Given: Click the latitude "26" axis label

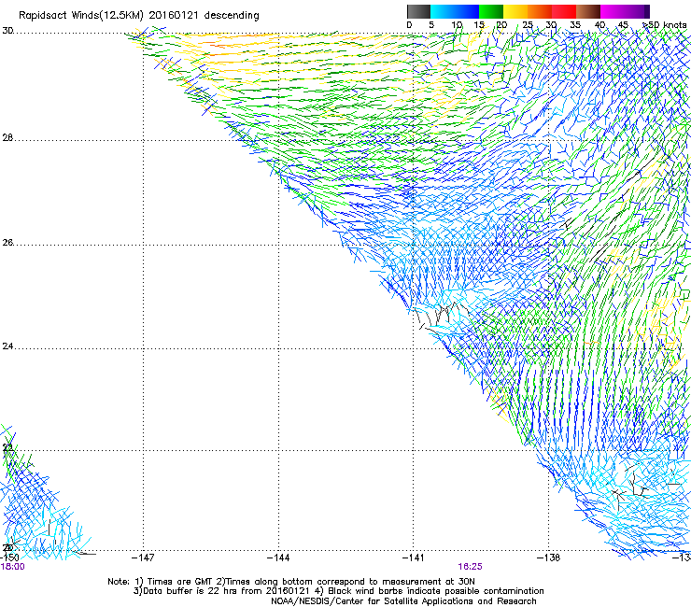Looking at the screenshot, I should click(x=7, y=243).
